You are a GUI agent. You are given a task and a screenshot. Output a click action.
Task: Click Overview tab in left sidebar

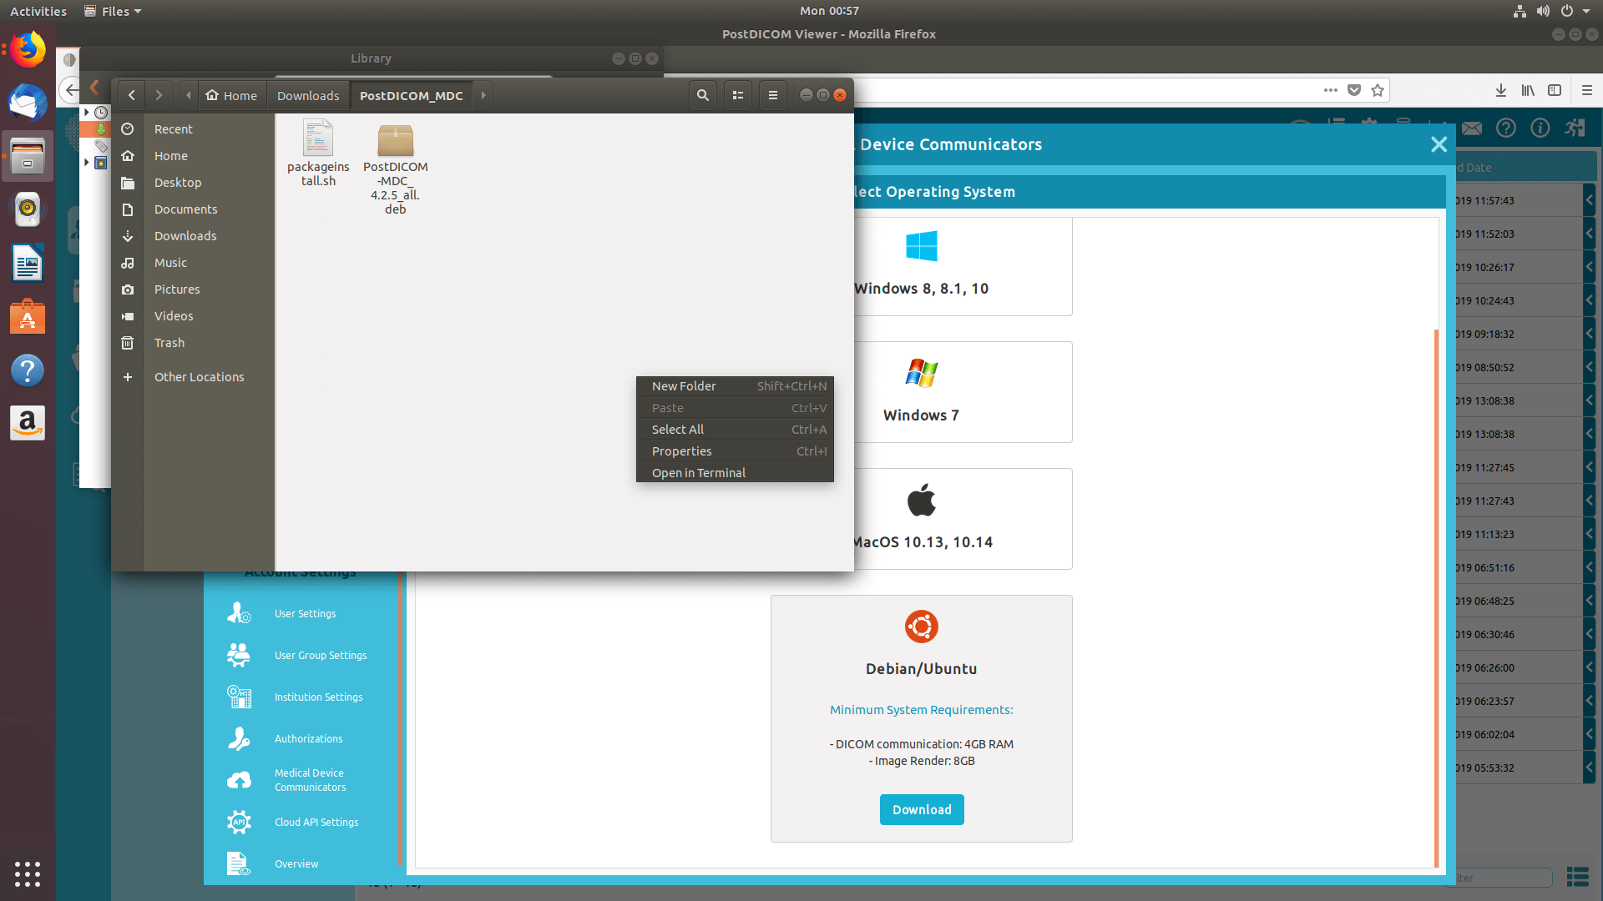297,864
